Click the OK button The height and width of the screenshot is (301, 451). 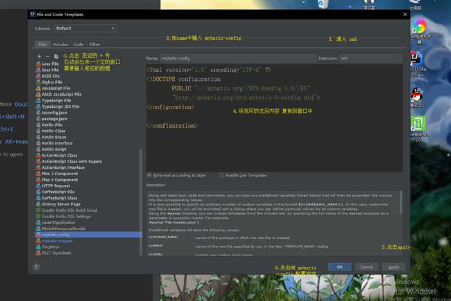tap(340, 267)
